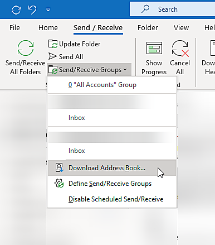This screenshot has height=245, width=215.
Task: Click the Cancel All button
Action: point(180,57)
